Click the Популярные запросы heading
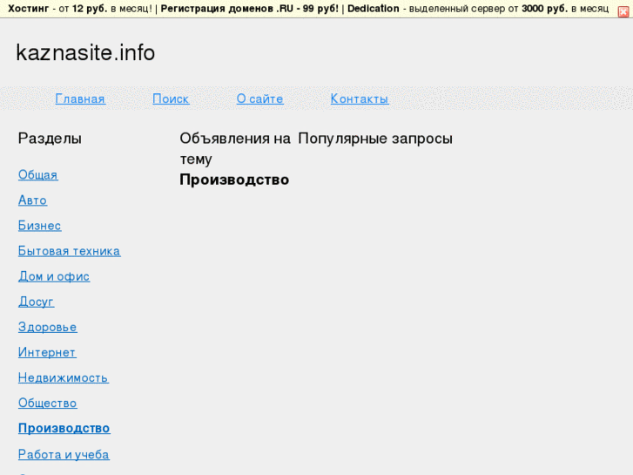Screen dimensions: 633x475 pyautogui.click(x=375, y=139)
